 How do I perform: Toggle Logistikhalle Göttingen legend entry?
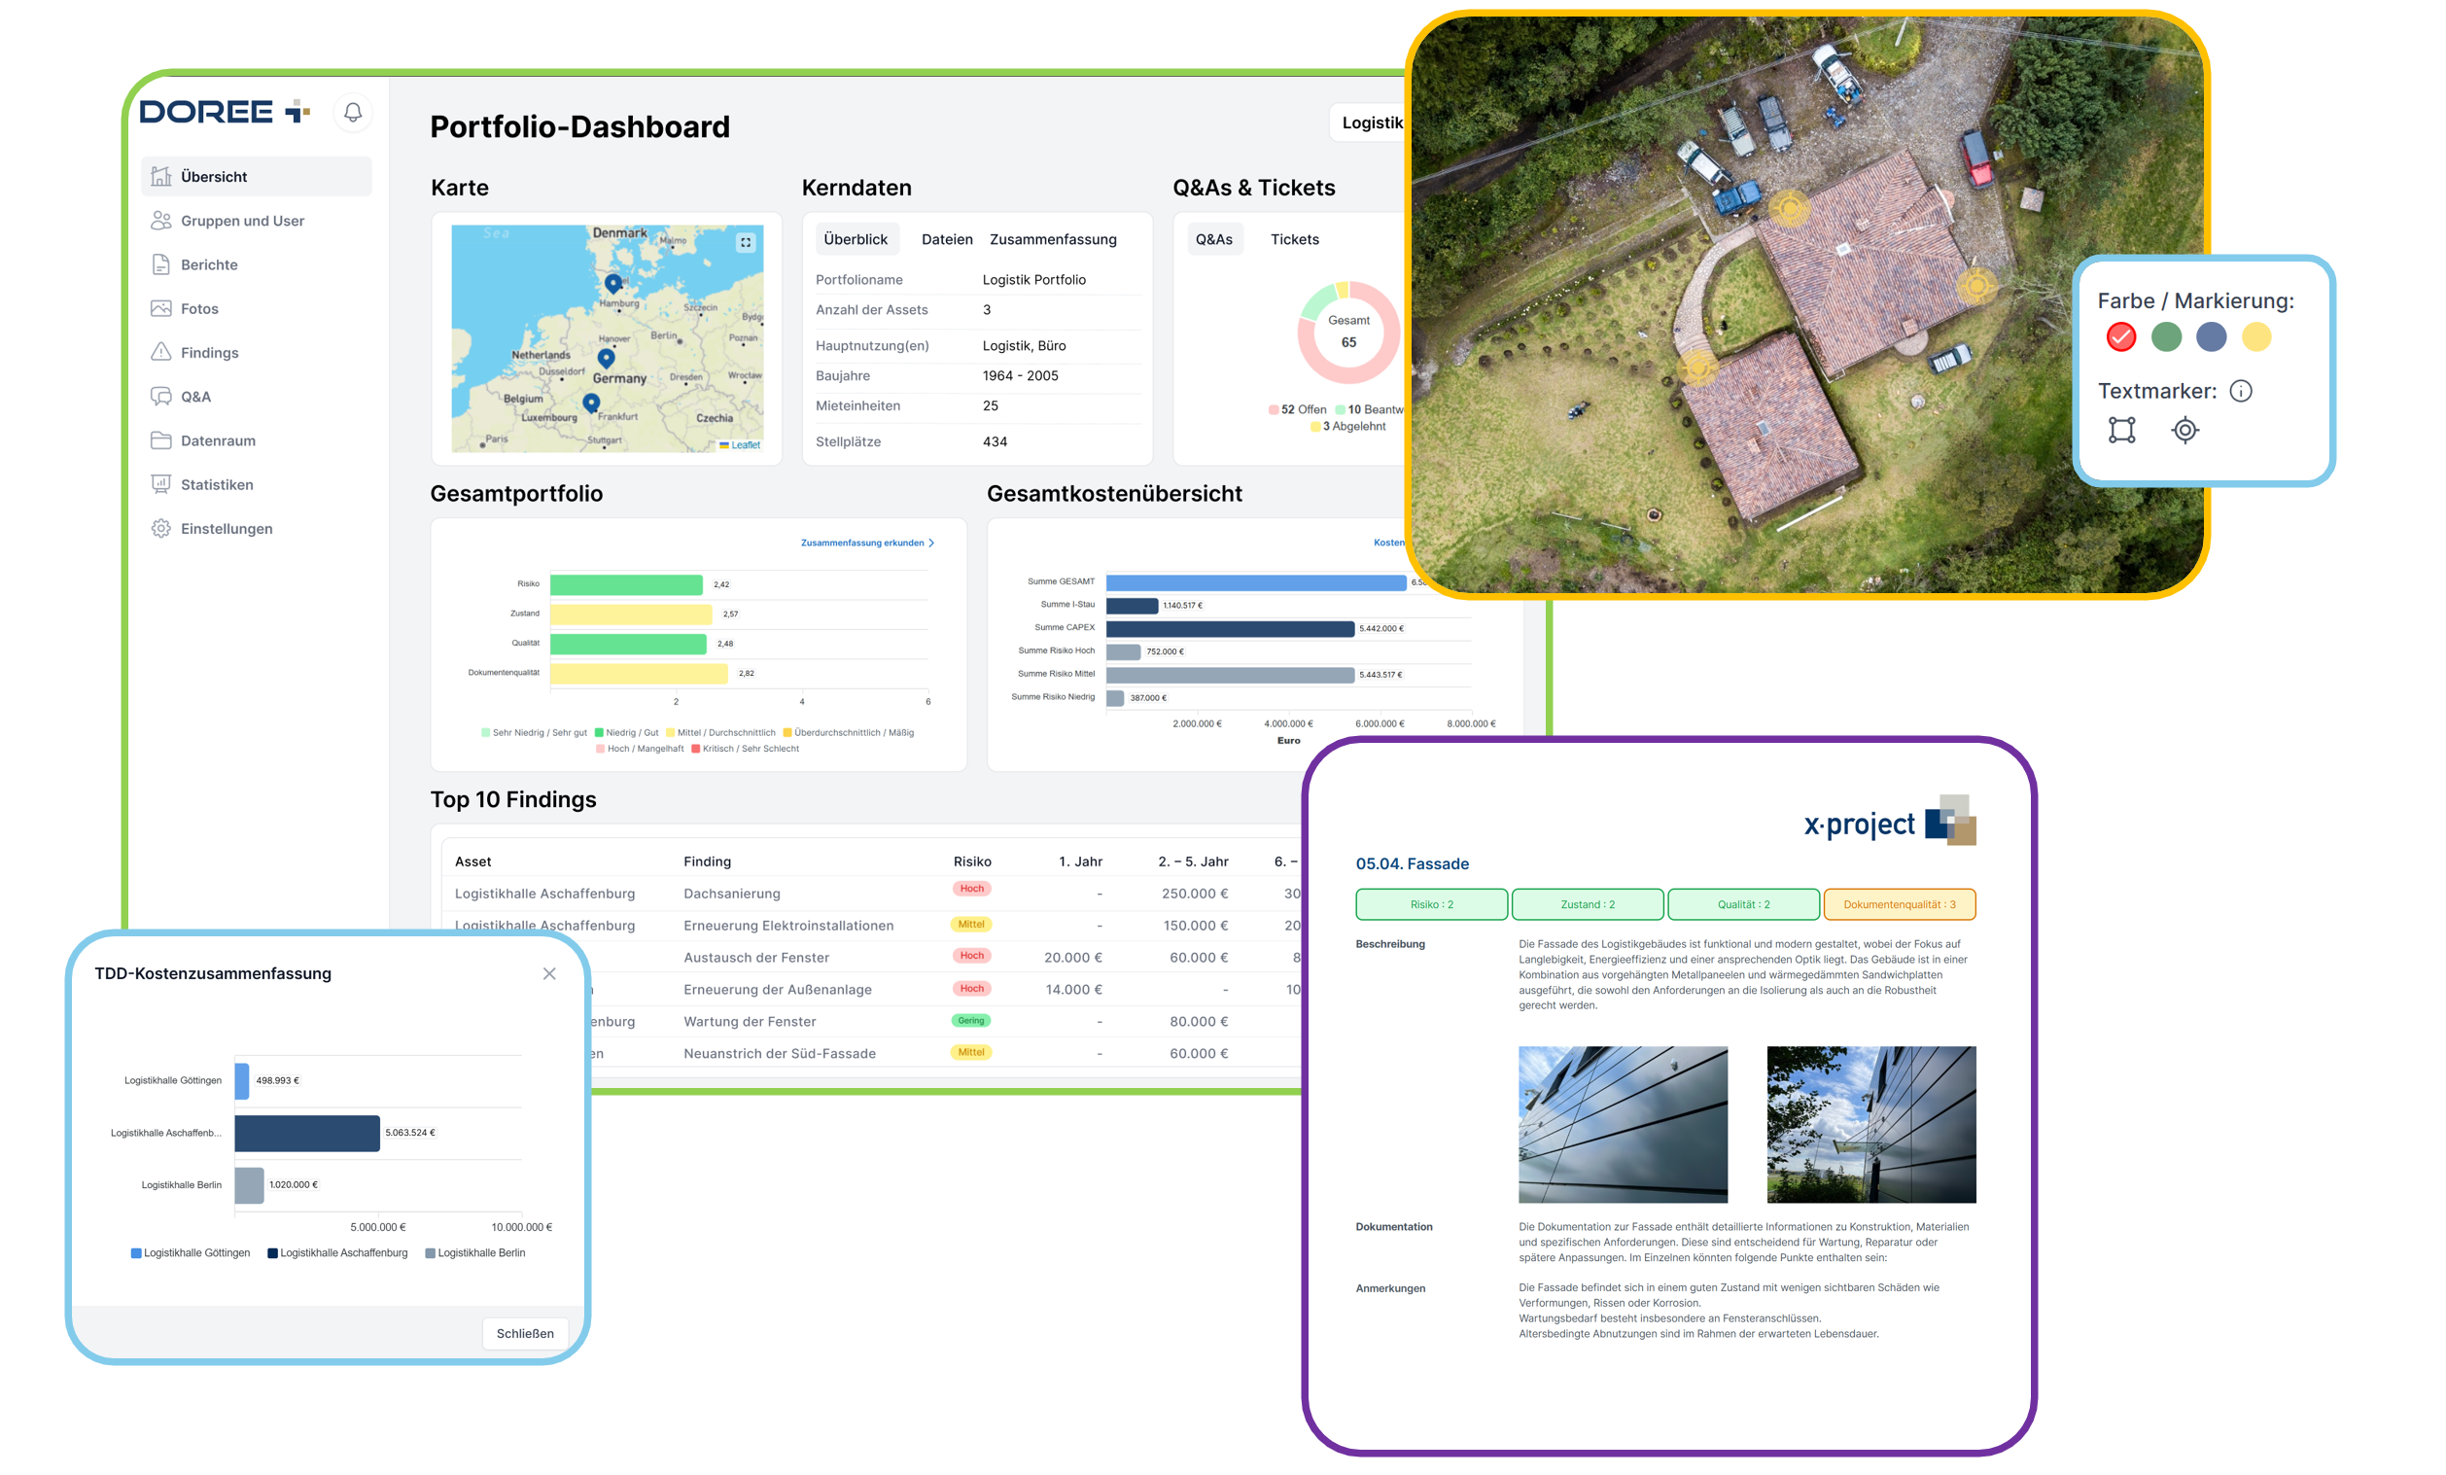click(x=191, y=1252)
